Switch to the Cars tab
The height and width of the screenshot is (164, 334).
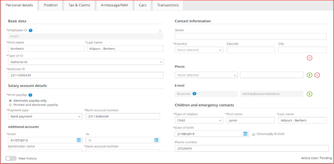142,5
